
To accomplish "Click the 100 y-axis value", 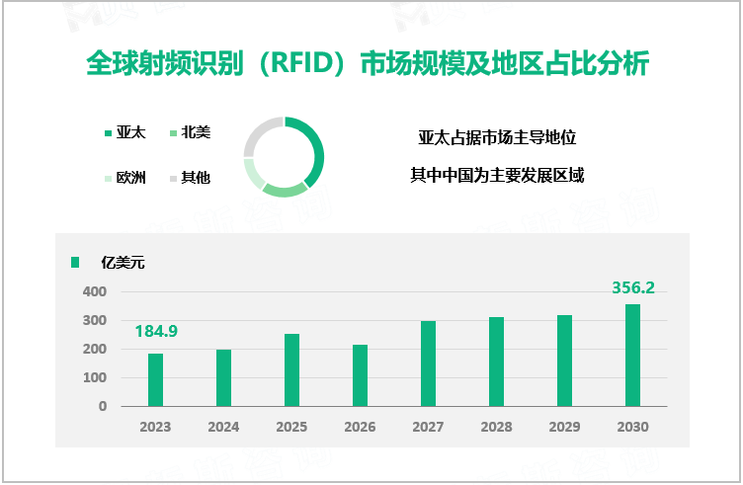I will (x=95, y=378).
